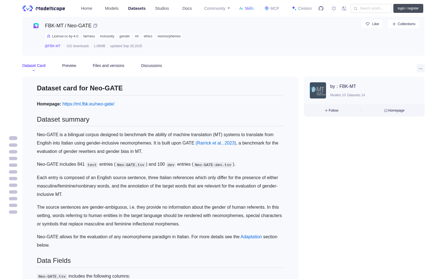The width and height of the screenshot is (447, 279).
Task: Navigate to Datasets section
Action: tap(137, 8)
